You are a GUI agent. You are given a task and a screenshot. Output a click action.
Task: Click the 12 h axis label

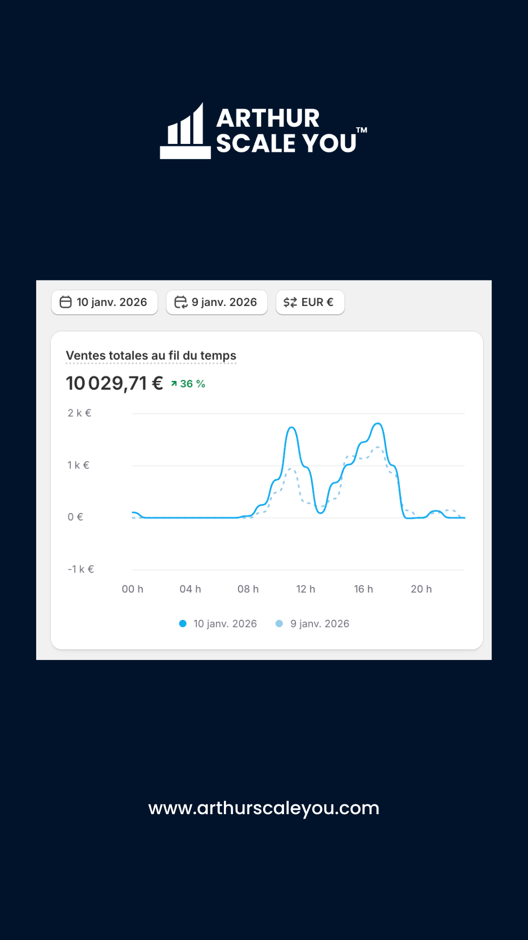point(306,589)
